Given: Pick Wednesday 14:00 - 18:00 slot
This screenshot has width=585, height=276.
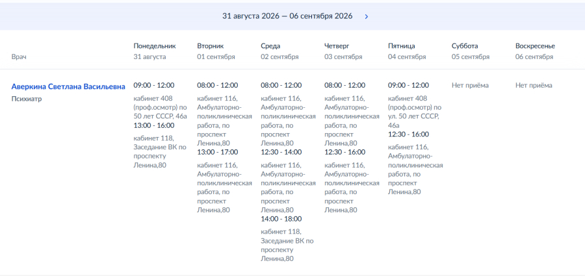Looking at the screenshot, I should (281, 219).
